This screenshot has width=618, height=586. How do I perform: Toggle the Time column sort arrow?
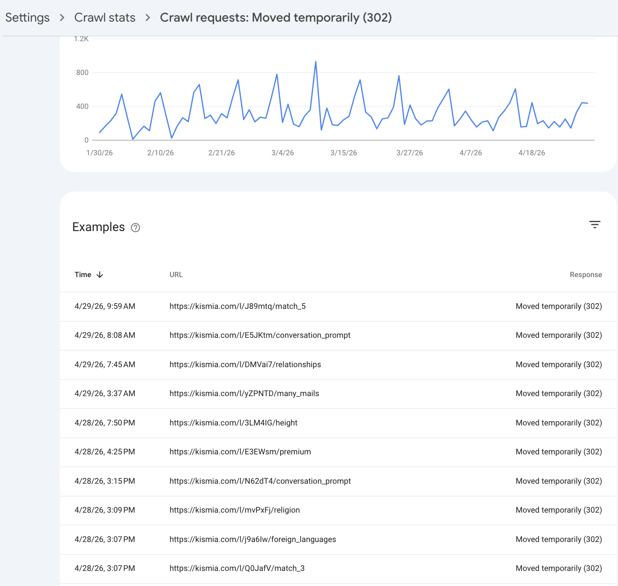[100, 275]
